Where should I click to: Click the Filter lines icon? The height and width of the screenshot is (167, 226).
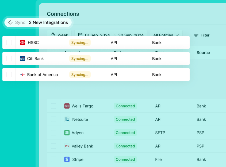click(x=196, y=35)
